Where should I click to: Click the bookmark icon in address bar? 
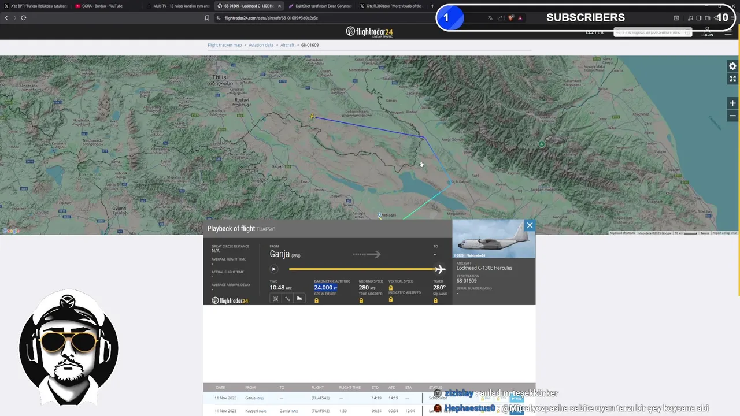tap(207, 18)
